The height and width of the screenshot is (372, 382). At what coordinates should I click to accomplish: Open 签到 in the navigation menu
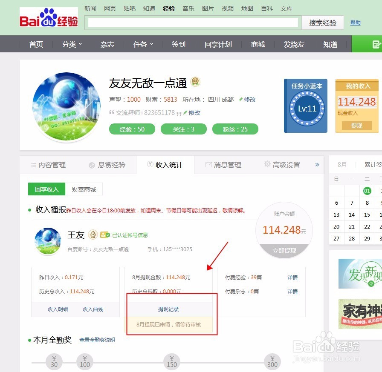tap(178, 44)
